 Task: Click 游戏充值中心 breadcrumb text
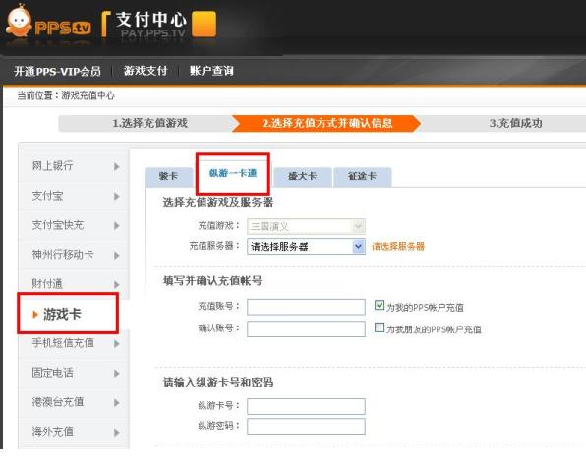88,96
